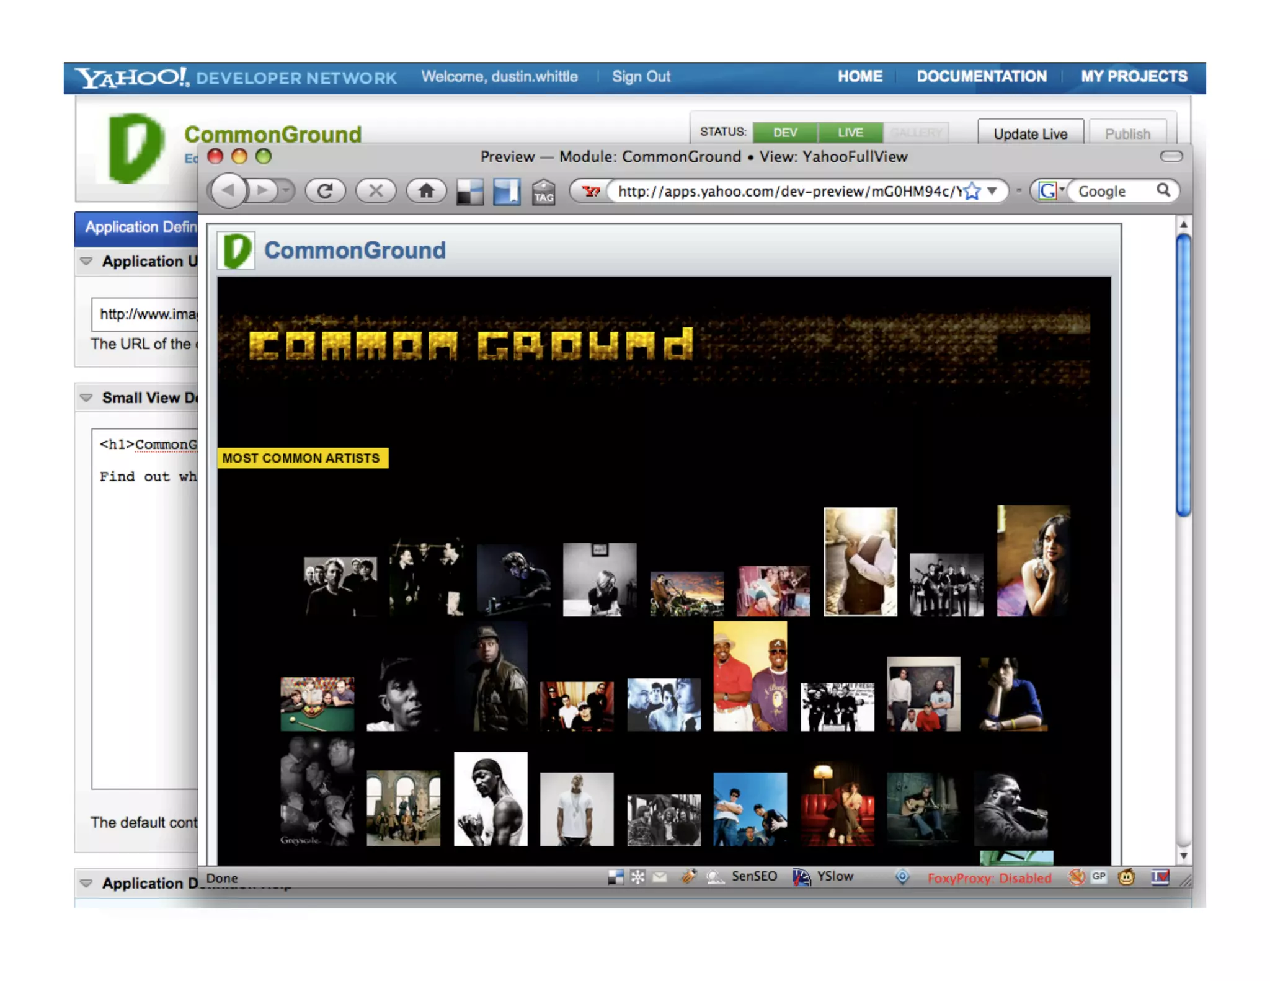Image resolution: width=1270 pixels, height=981 pixels.
Task: Click the TAG toolbar icon
Action: [543, 192]
